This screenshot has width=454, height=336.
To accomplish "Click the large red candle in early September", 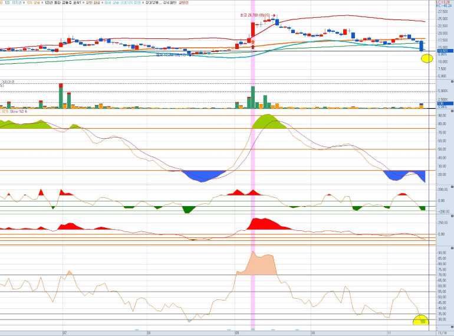I will click(253, 30).
